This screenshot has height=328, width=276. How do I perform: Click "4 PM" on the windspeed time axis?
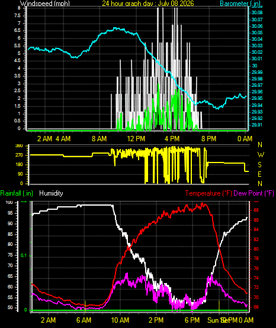pyautogui.click(x=172, y=139)
